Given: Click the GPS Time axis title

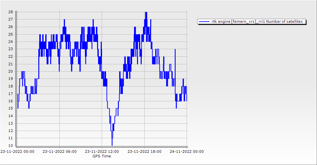Looking at the screenshot, I should [102, 156].
